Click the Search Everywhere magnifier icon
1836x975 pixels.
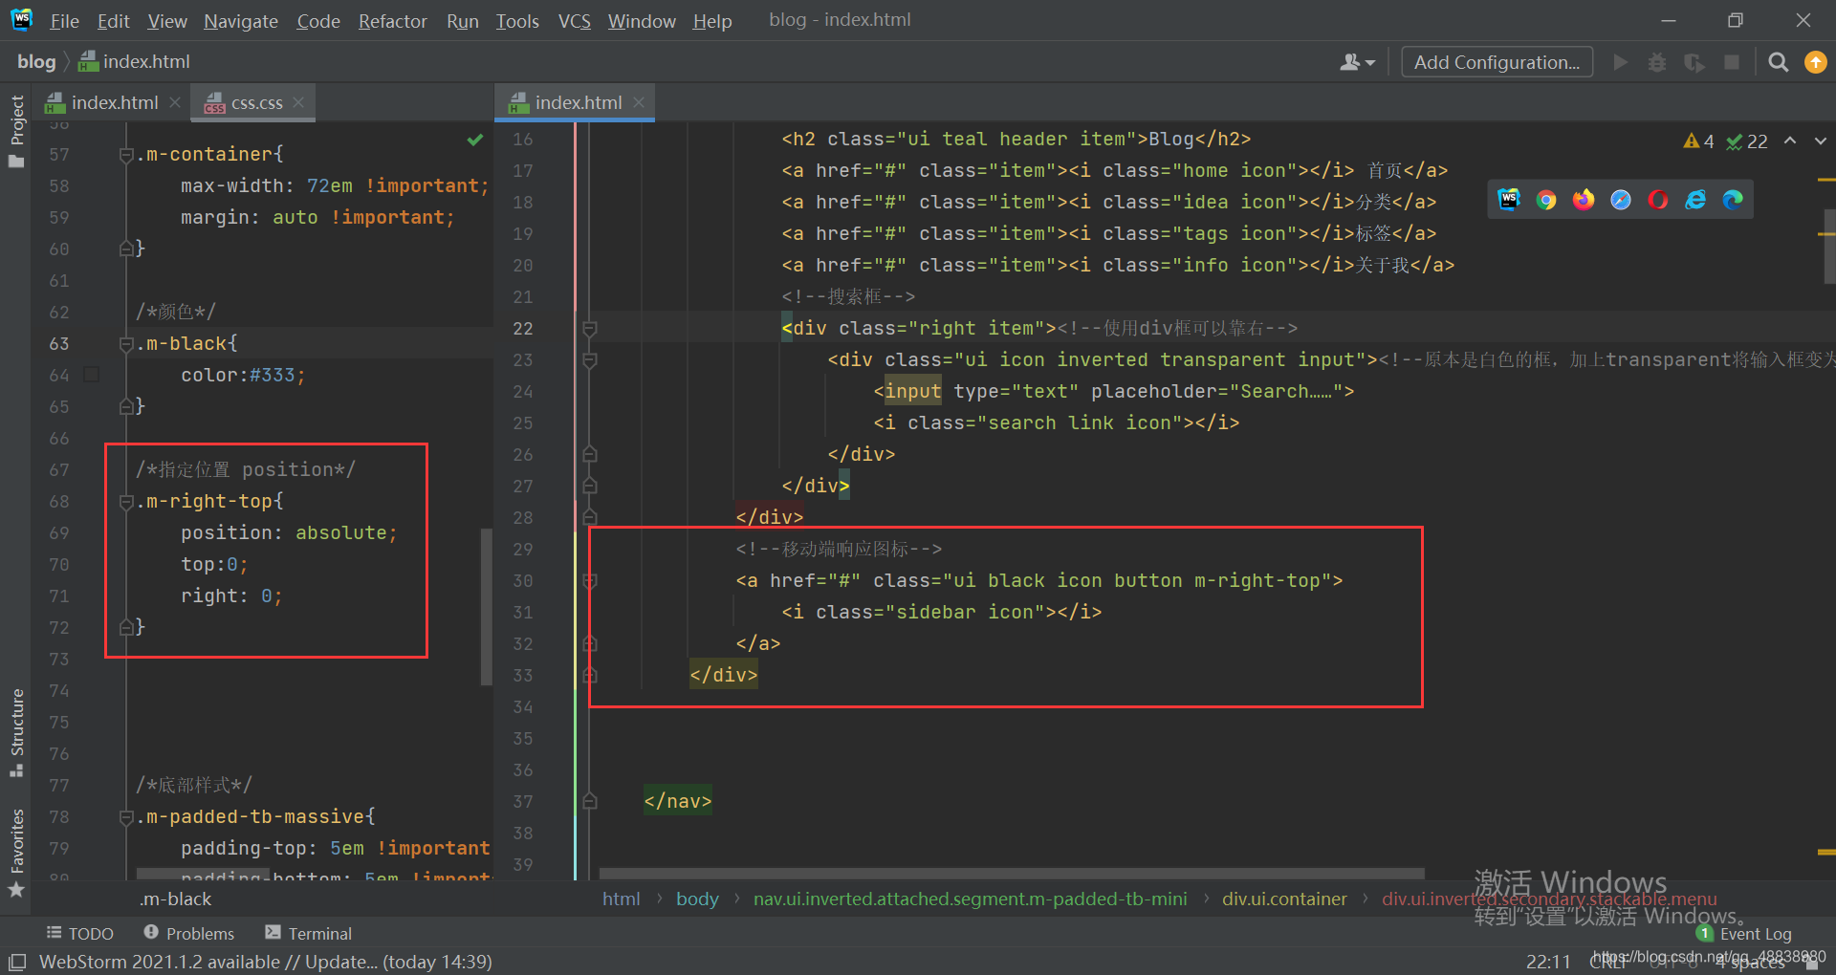[x=1778, y=62]
